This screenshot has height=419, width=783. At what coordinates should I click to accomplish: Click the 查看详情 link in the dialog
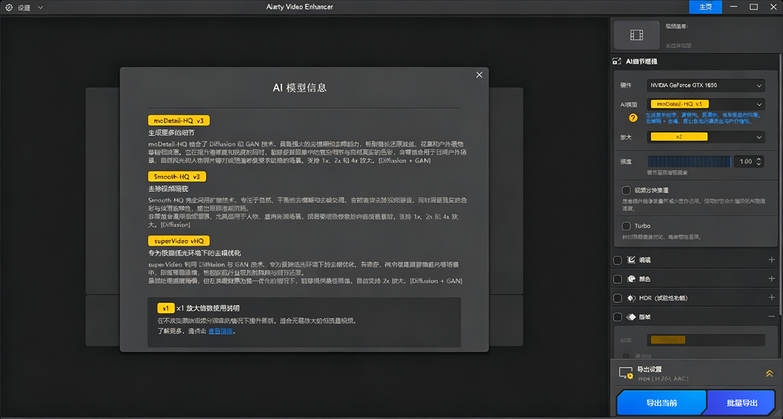(221, 332)
